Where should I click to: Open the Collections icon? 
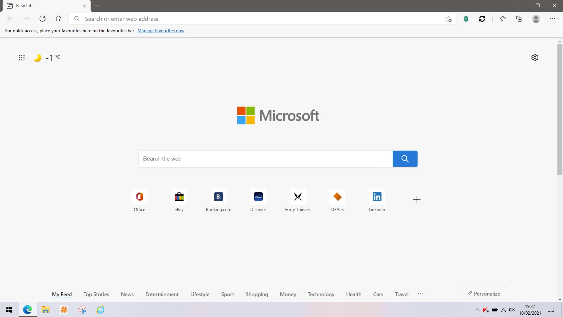tap(519, 19)
